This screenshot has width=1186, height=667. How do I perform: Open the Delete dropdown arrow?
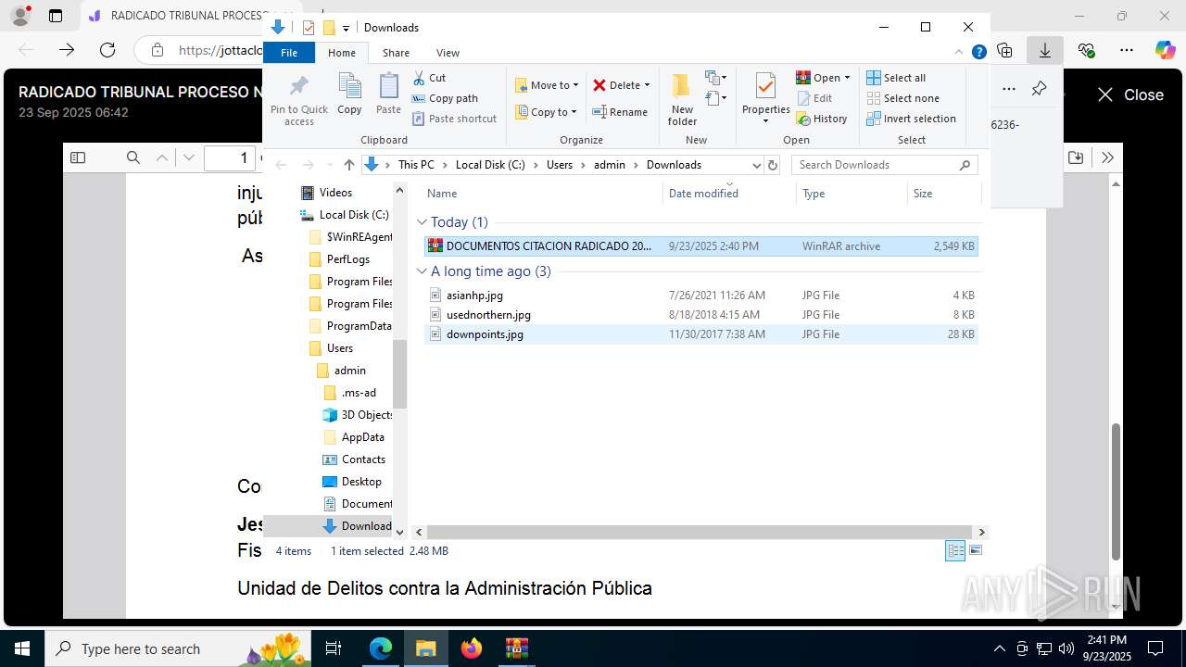(x=647, y=85)
